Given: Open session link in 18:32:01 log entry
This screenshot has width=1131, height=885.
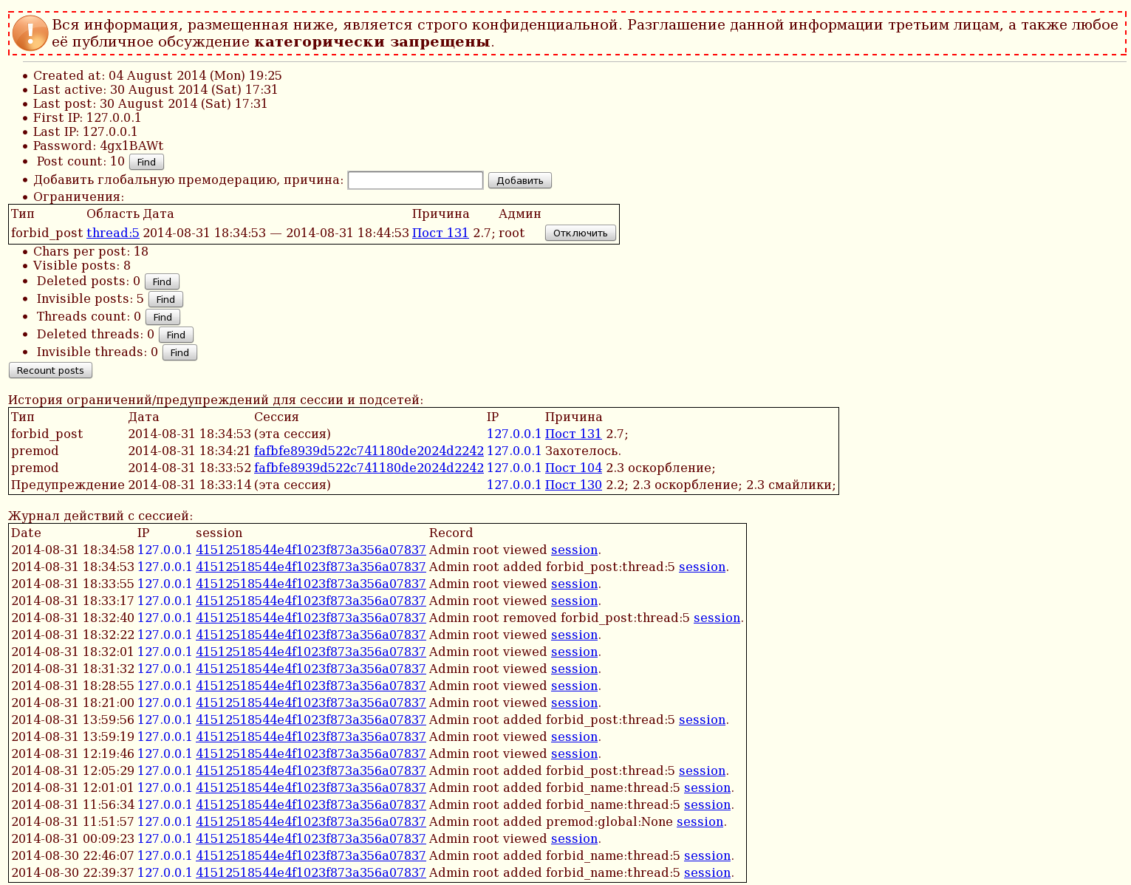Looking at the screenshot, I should (574, 652).
